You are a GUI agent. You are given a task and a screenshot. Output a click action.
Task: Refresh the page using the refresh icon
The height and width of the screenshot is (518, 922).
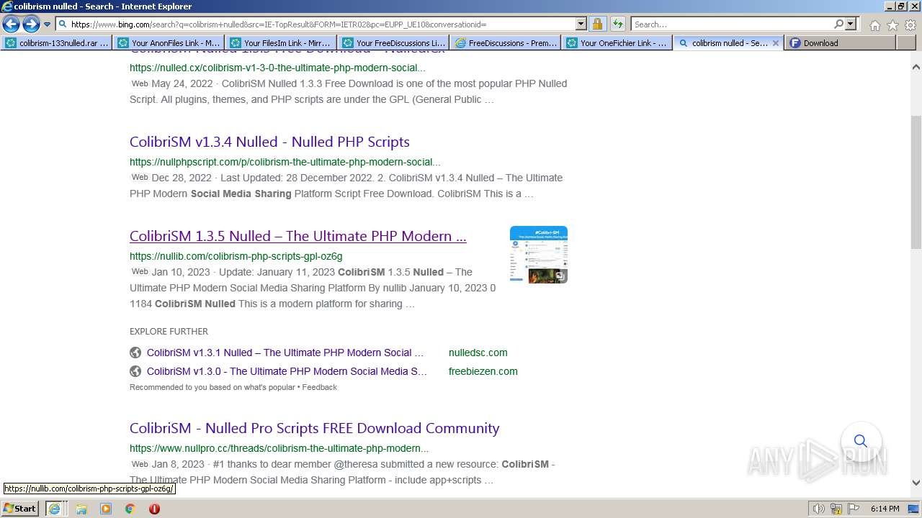click(618, 24)
